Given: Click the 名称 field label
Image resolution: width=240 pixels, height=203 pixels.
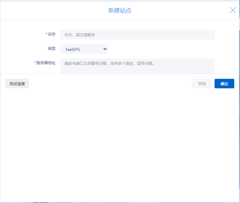Looking at the screenshot, I should point(52,34).
